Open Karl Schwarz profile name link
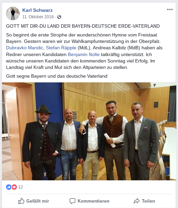The width and height of the screenshot is (178, 208). coord(37,10)
